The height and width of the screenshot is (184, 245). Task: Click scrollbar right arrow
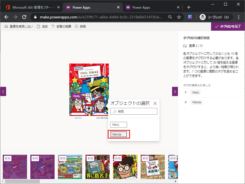click(x=176, y=181)
